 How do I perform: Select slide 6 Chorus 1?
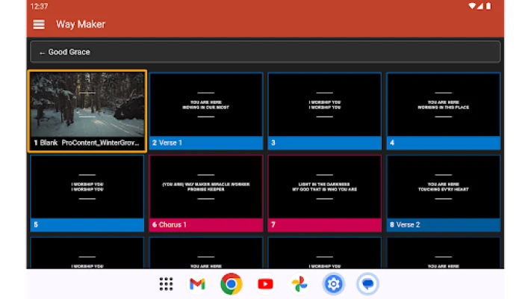206,194
